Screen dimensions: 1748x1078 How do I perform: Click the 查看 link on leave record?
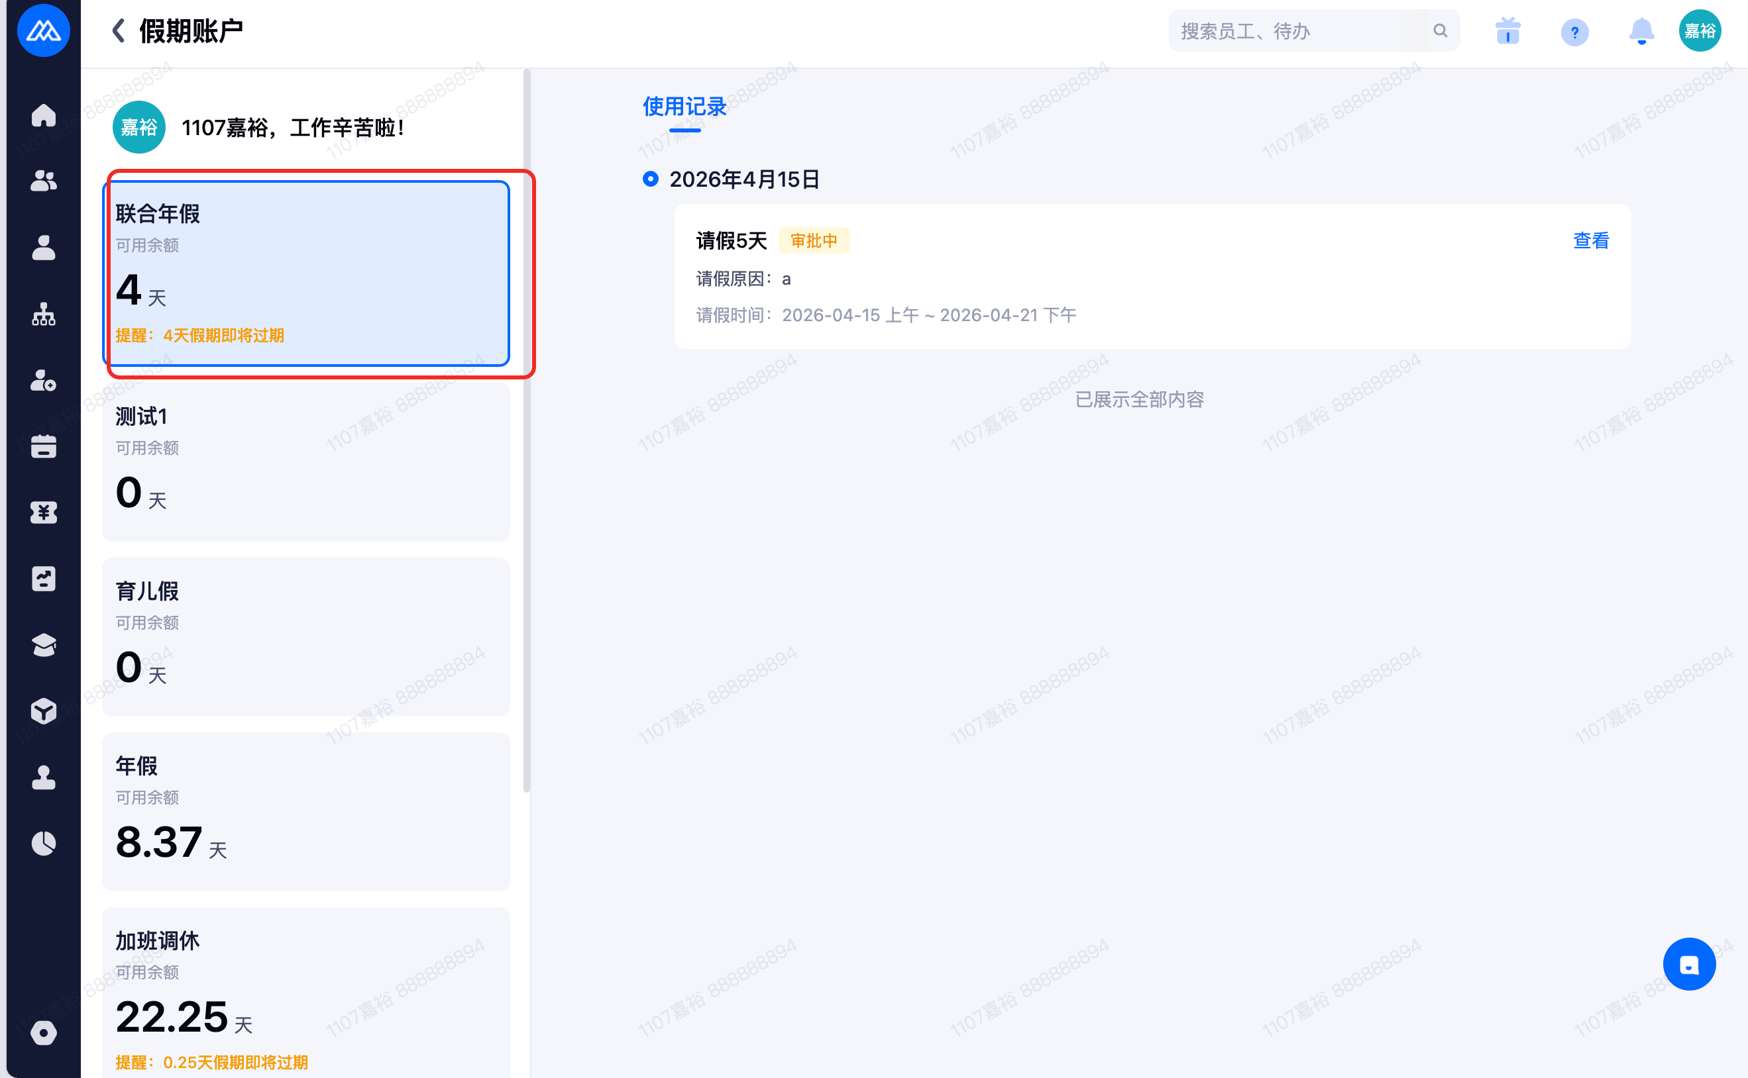(x=1590, y=241)
